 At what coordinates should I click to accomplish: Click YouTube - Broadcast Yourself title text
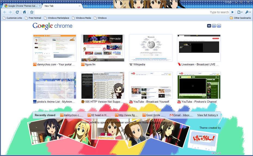(152, 102)
